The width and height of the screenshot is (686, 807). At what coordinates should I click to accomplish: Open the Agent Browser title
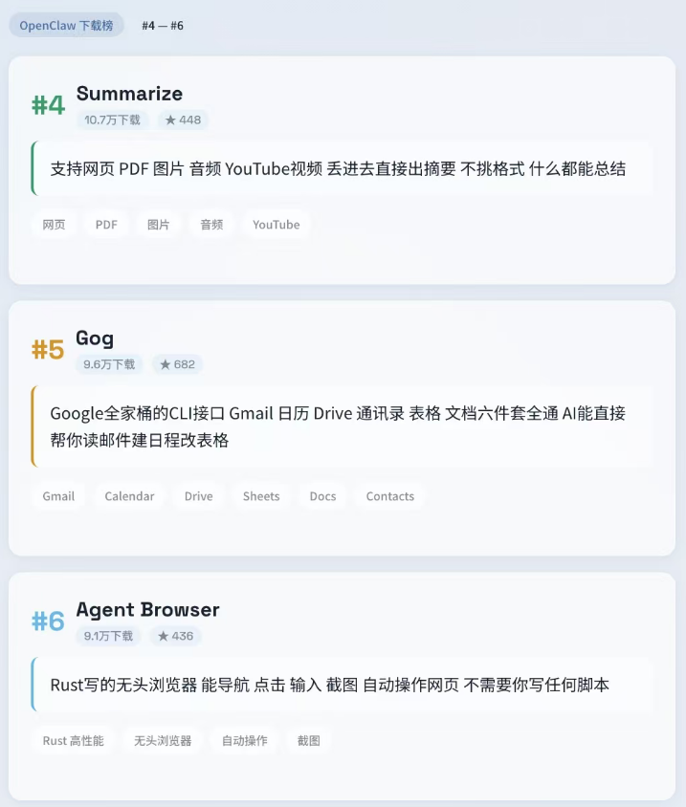tap(147, 610)
